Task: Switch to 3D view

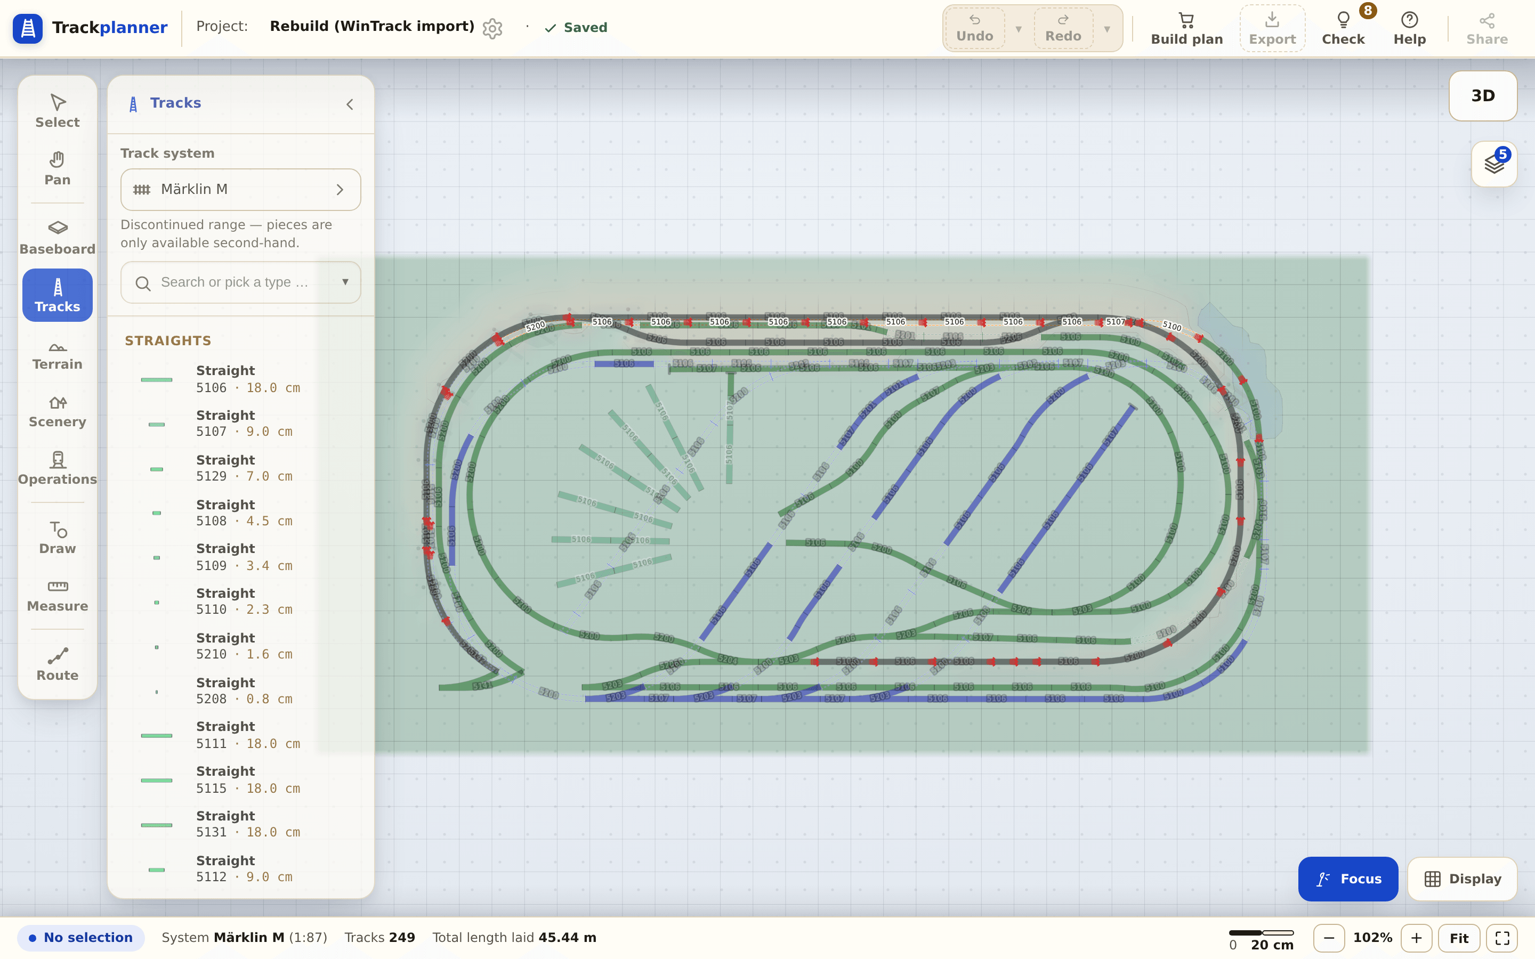Action: pos(1483,96)
